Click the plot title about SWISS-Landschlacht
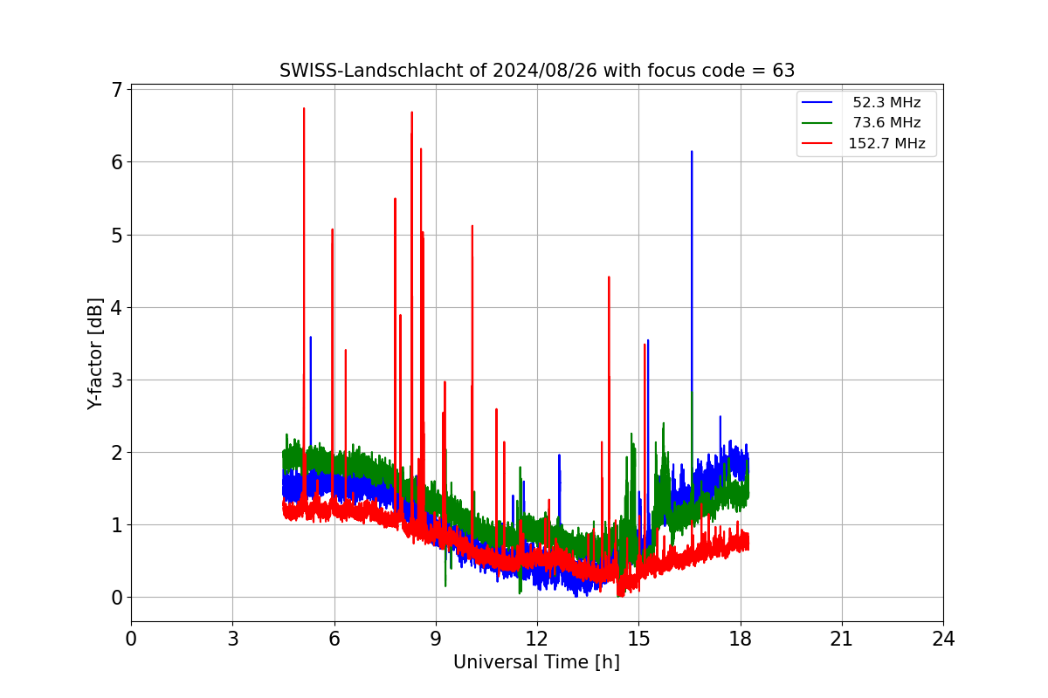The height and width of the screenshot is (698, 1048). click(537, 71)
